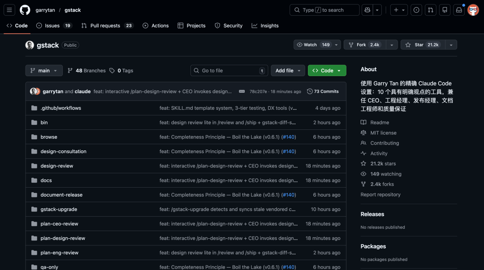The height and width of the screenshot is (270, 484).
Task: Click the pull requests icon in the header
Action: 430,9
